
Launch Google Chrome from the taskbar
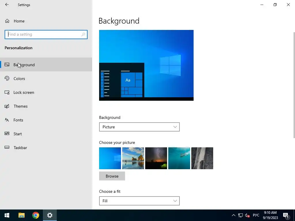pos(36,215)
